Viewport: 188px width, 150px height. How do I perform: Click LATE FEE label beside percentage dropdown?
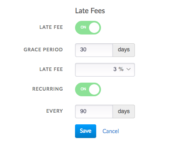51,69
